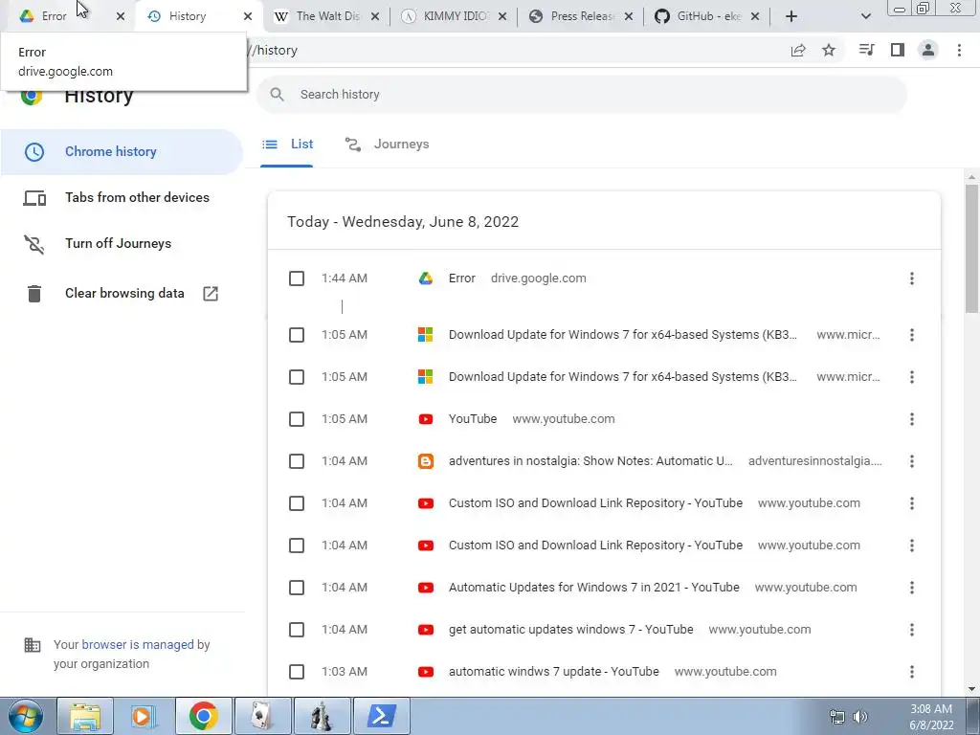Open the adventures in nostalgia Show Notes link
The height and width of the screenshot is (735, 980).
[x=590, y=461]
